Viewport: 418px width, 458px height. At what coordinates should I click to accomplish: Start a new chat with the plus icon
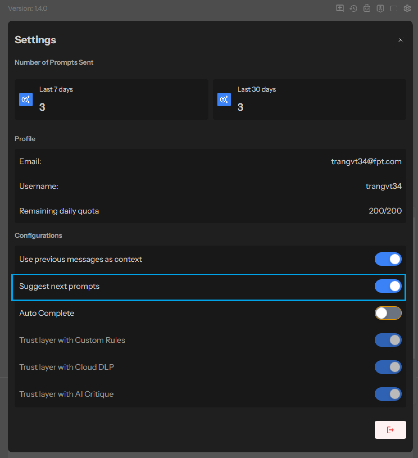[340, 8]
